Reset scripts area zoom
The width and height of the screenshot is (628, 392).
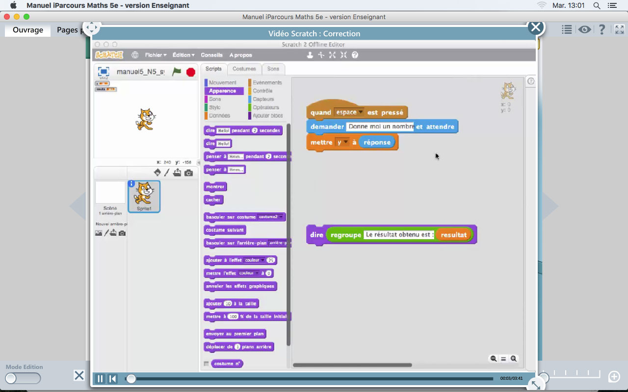(x=503, y=359)
